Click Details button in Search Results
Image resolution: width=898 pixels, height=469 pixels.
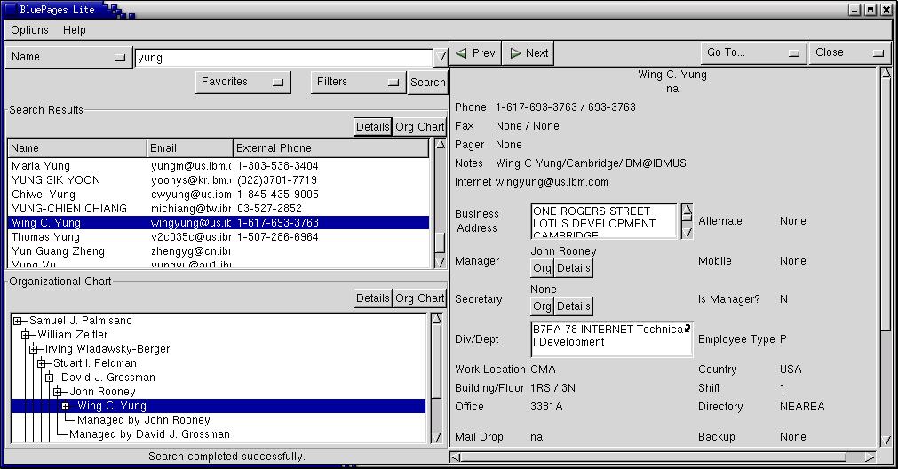click(x=373, y=126)
